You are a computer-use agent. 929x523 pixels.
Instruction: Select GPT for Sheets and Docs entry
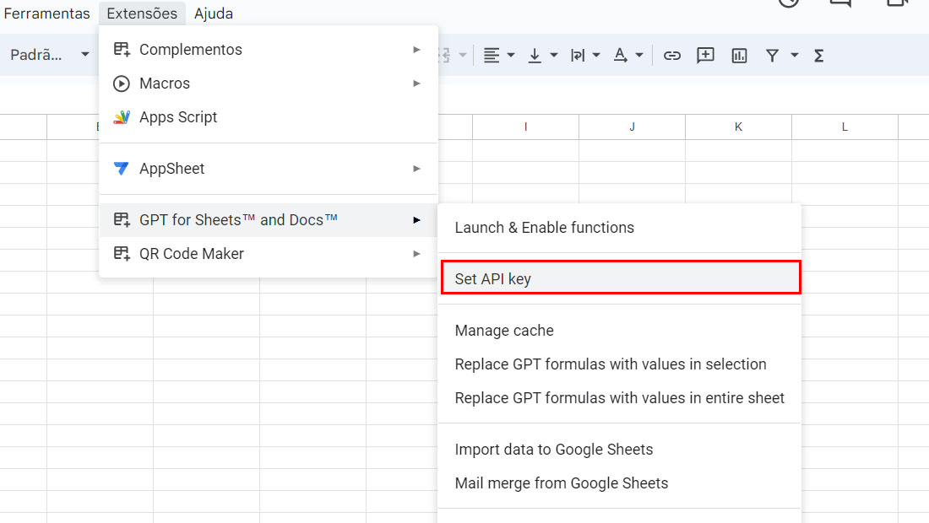click(269, 220)
